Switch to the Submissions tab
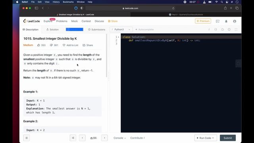The image size is (254, 143). pyautogui.click(x=97, y=29)
